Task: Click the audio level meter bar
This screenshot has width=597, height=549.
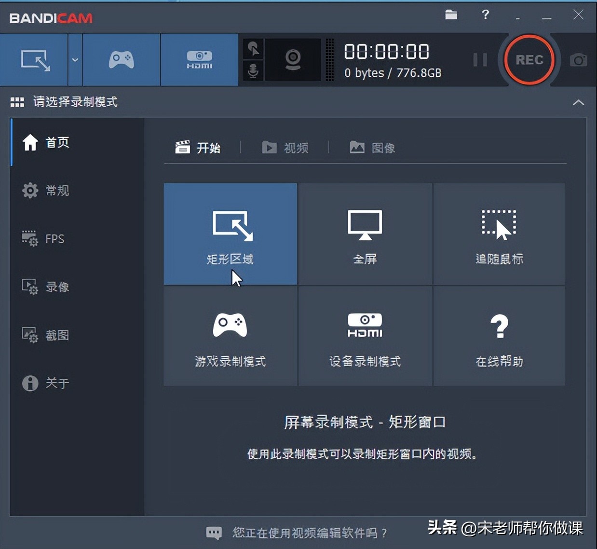Action: click(329, 60)
